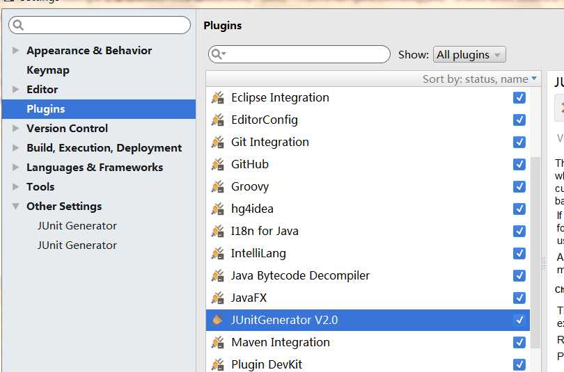Open the Show All plugins dropdown
Screen dimensions: 564x372
click(469, 54)
